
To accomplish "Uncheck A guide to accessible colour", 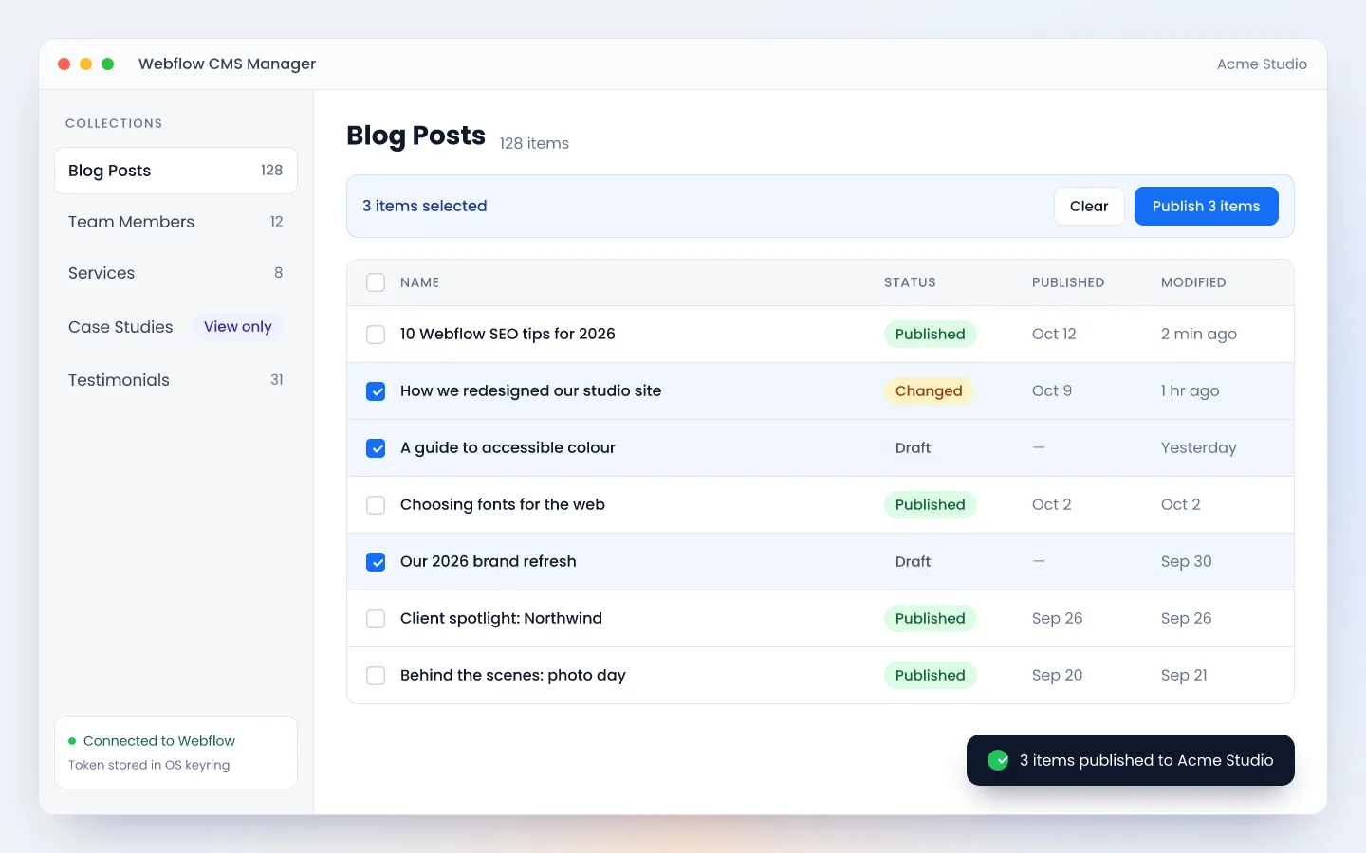I will 376,447.
